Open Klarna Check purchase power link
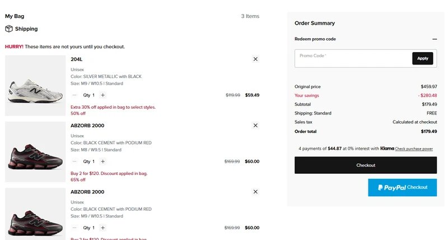Screen dimensions: 448x240 click(414, 149)
